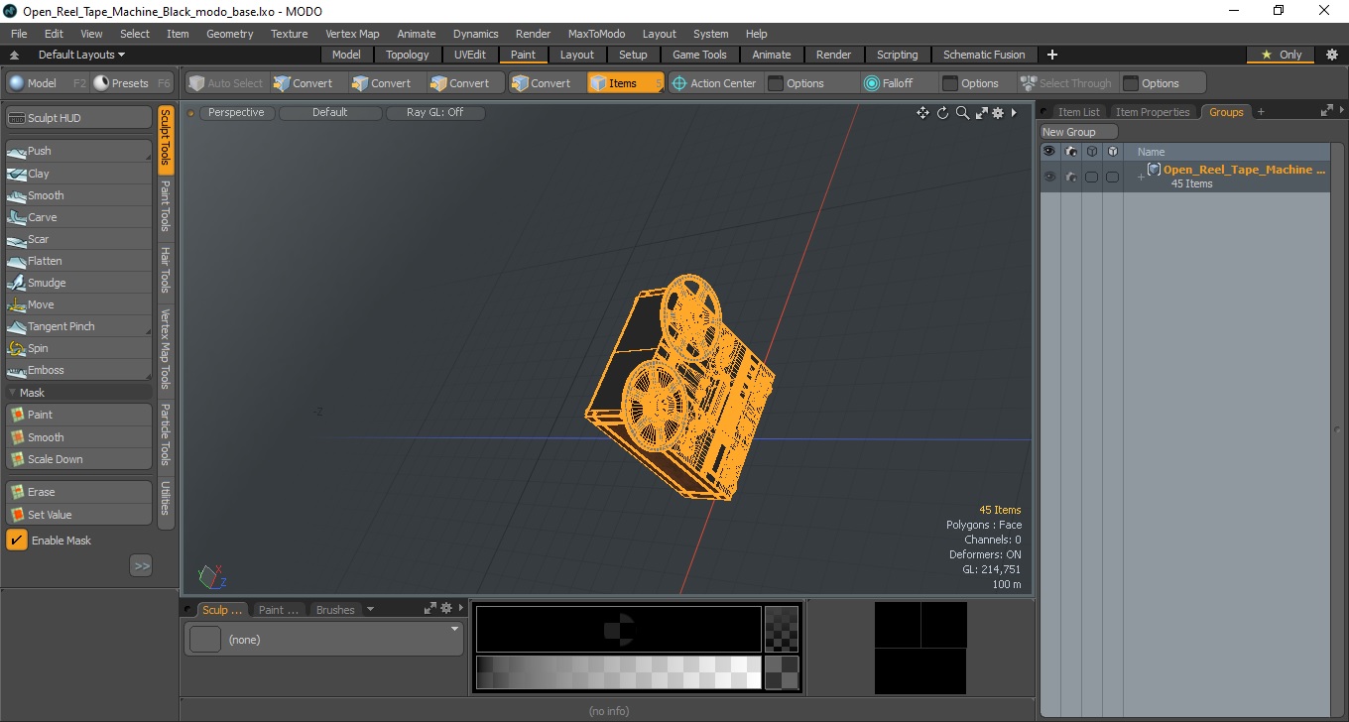
Task: Toggle render camera for Open_Reel_Tape_Machine group
Action: (1071, 177)
